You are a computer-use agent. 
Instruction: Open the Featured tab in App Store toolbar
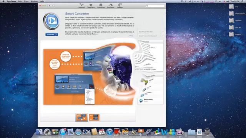click(x=81, y=6)
